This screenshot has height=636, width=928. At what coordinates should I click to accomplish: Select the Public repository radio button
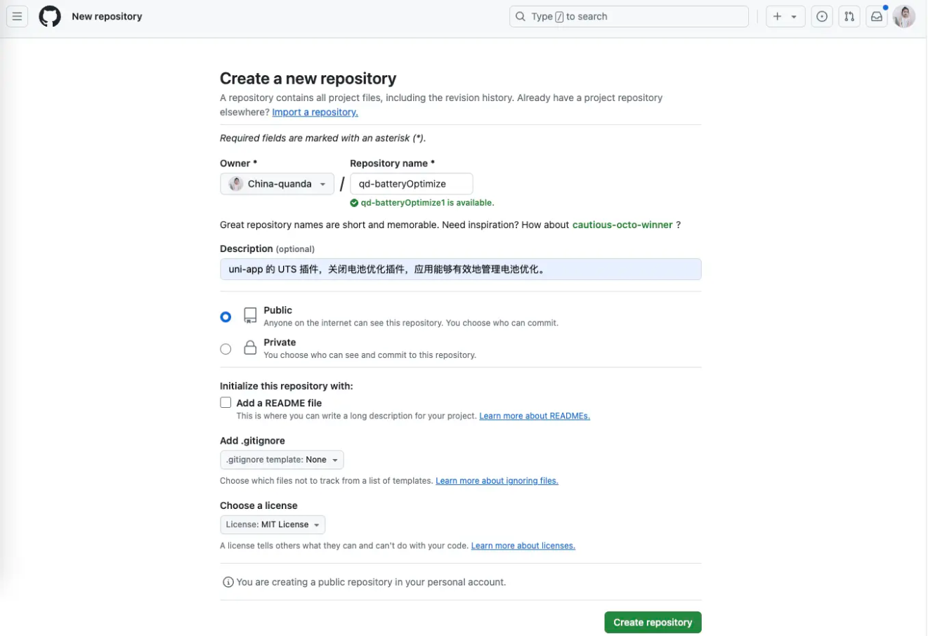pyautogui.click(x=226, y=317)
